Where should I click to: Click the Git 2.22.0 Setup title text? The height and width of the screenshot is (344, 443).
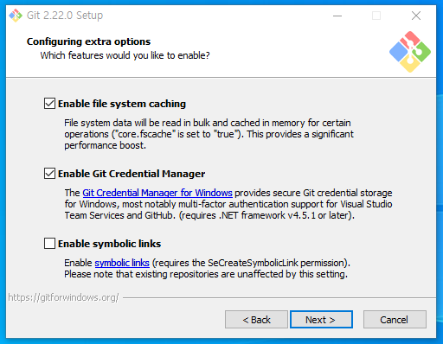tap(65, 16)
